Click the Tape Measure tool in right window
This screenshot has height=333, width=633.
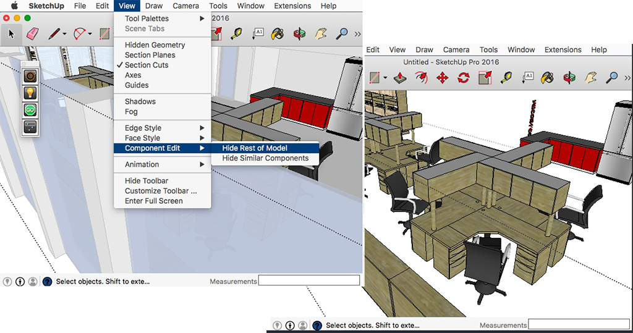[506, 77]
